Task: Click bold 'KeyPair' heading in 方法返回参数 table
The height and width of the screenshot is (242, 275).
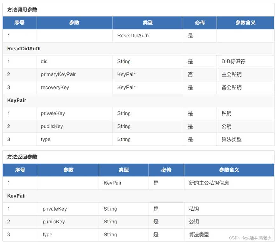Action: click(17, 196)
